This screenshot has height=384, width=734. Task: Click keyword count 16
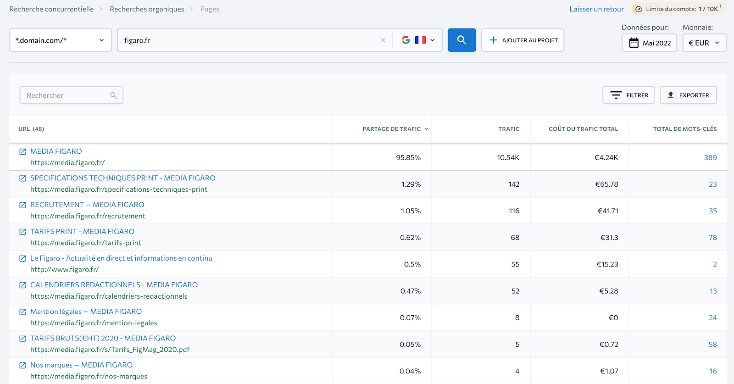coord(713,371)
